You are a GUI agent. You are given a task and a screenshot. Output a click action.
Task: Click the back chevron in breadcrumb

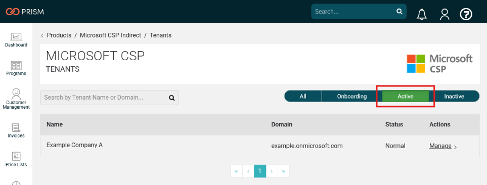tap(42, 36)
